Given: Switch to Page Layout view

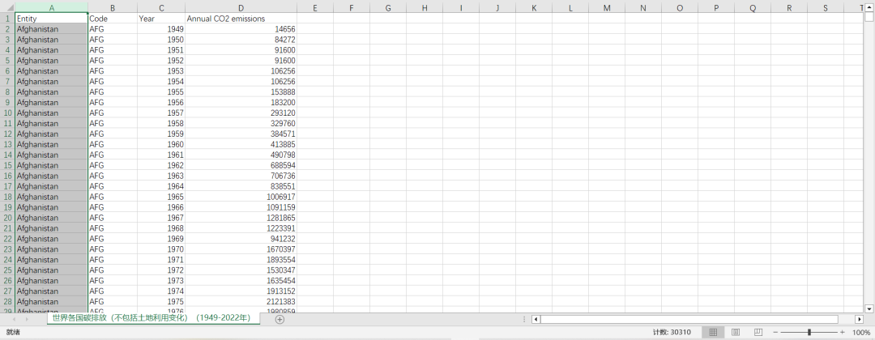Looking at the screenshot, I should pos(736,332).
